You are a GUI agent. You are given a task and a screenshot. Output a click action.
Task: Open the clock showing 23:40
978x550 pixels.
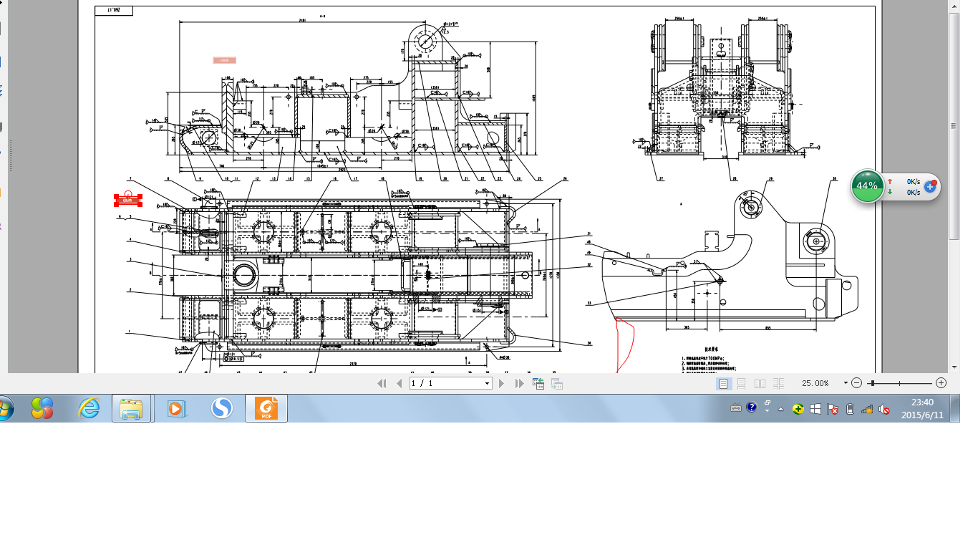[x=922, y=408]
